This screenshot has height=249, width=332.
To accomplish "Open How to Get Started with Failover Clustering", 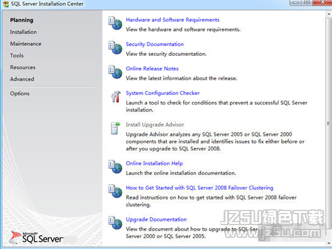I will tap(200, 188).
